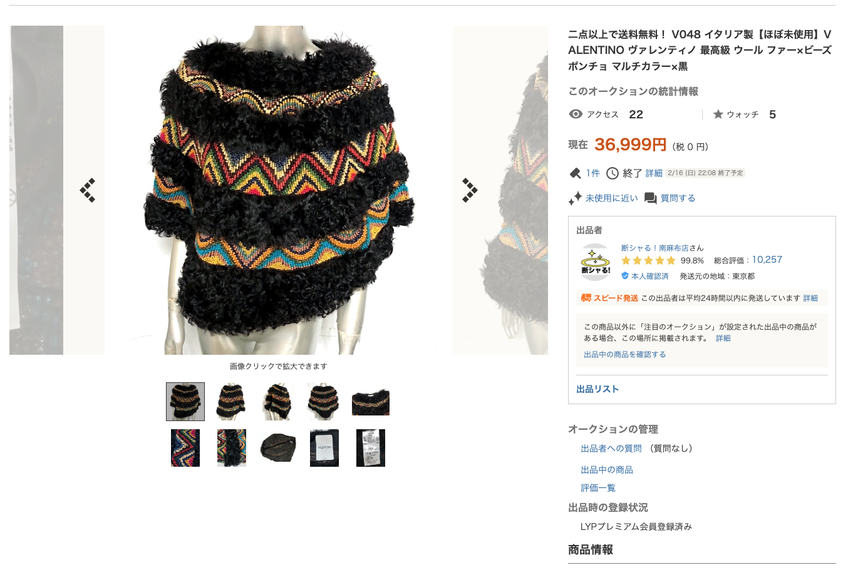Image resolution: width=848 pixels, height=570 pixels.
Task: Show the previous product image arrow
Action: tap(88, 190)
